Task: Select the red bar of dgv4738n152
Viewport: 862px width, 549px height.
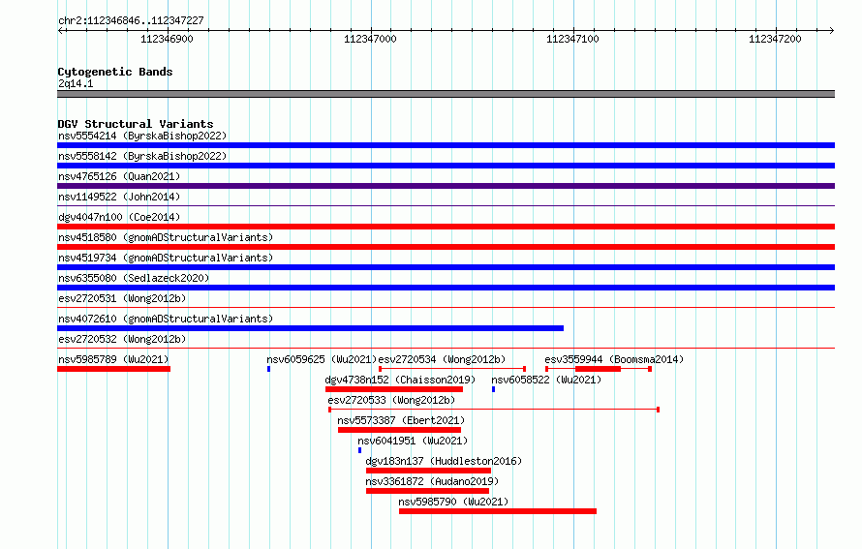Action: [x=394, y=389]
